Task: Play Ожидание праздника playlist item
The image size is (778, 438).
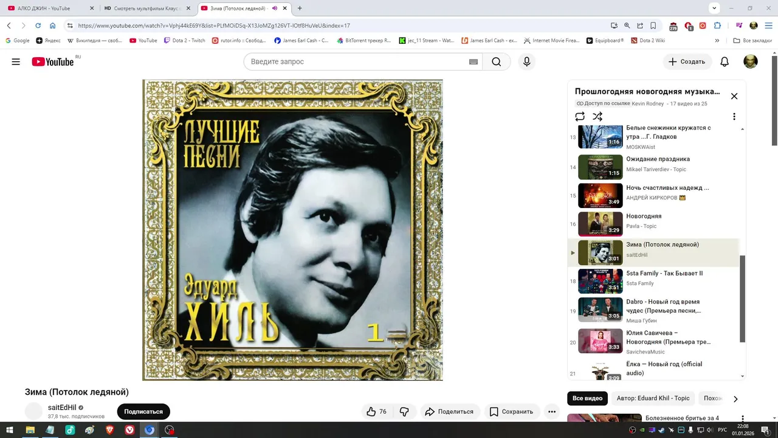Action: pyautogui.click(x=653, y=167)
